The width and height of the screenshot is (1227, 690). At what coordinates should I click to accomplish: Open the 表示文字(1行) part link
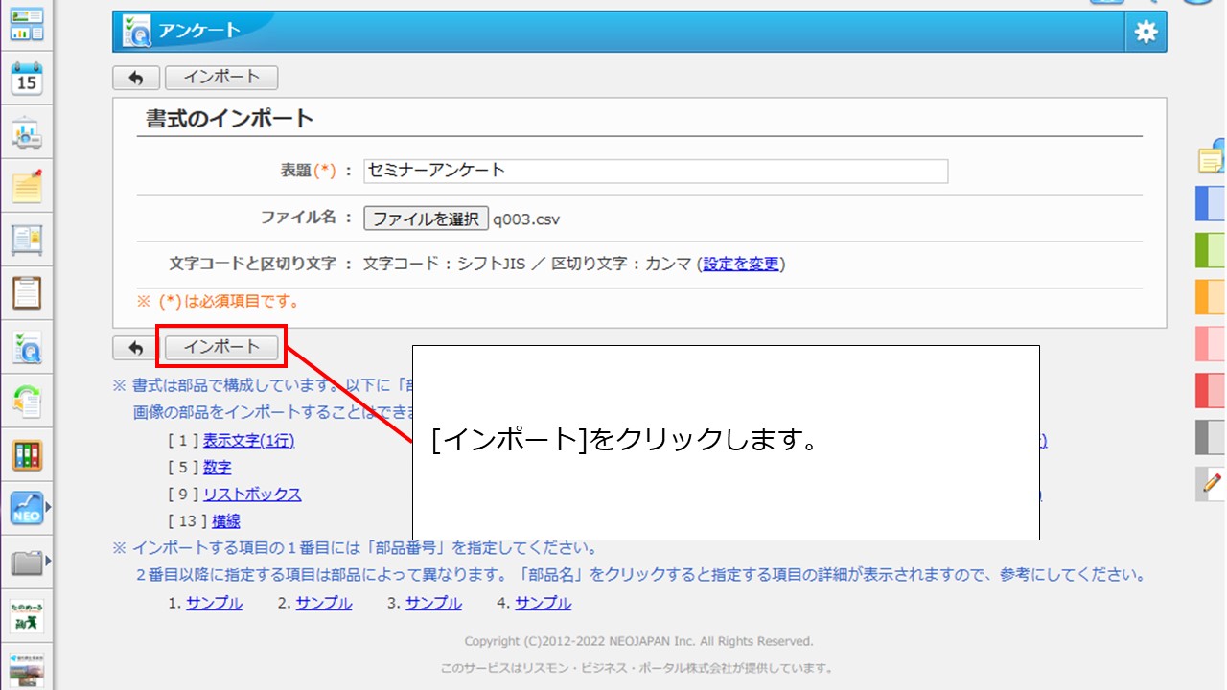[x=248, y=441]
